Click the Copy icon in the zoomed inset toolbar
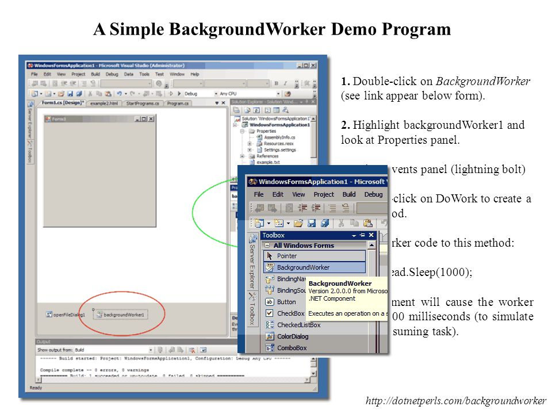 click(354, 223)
